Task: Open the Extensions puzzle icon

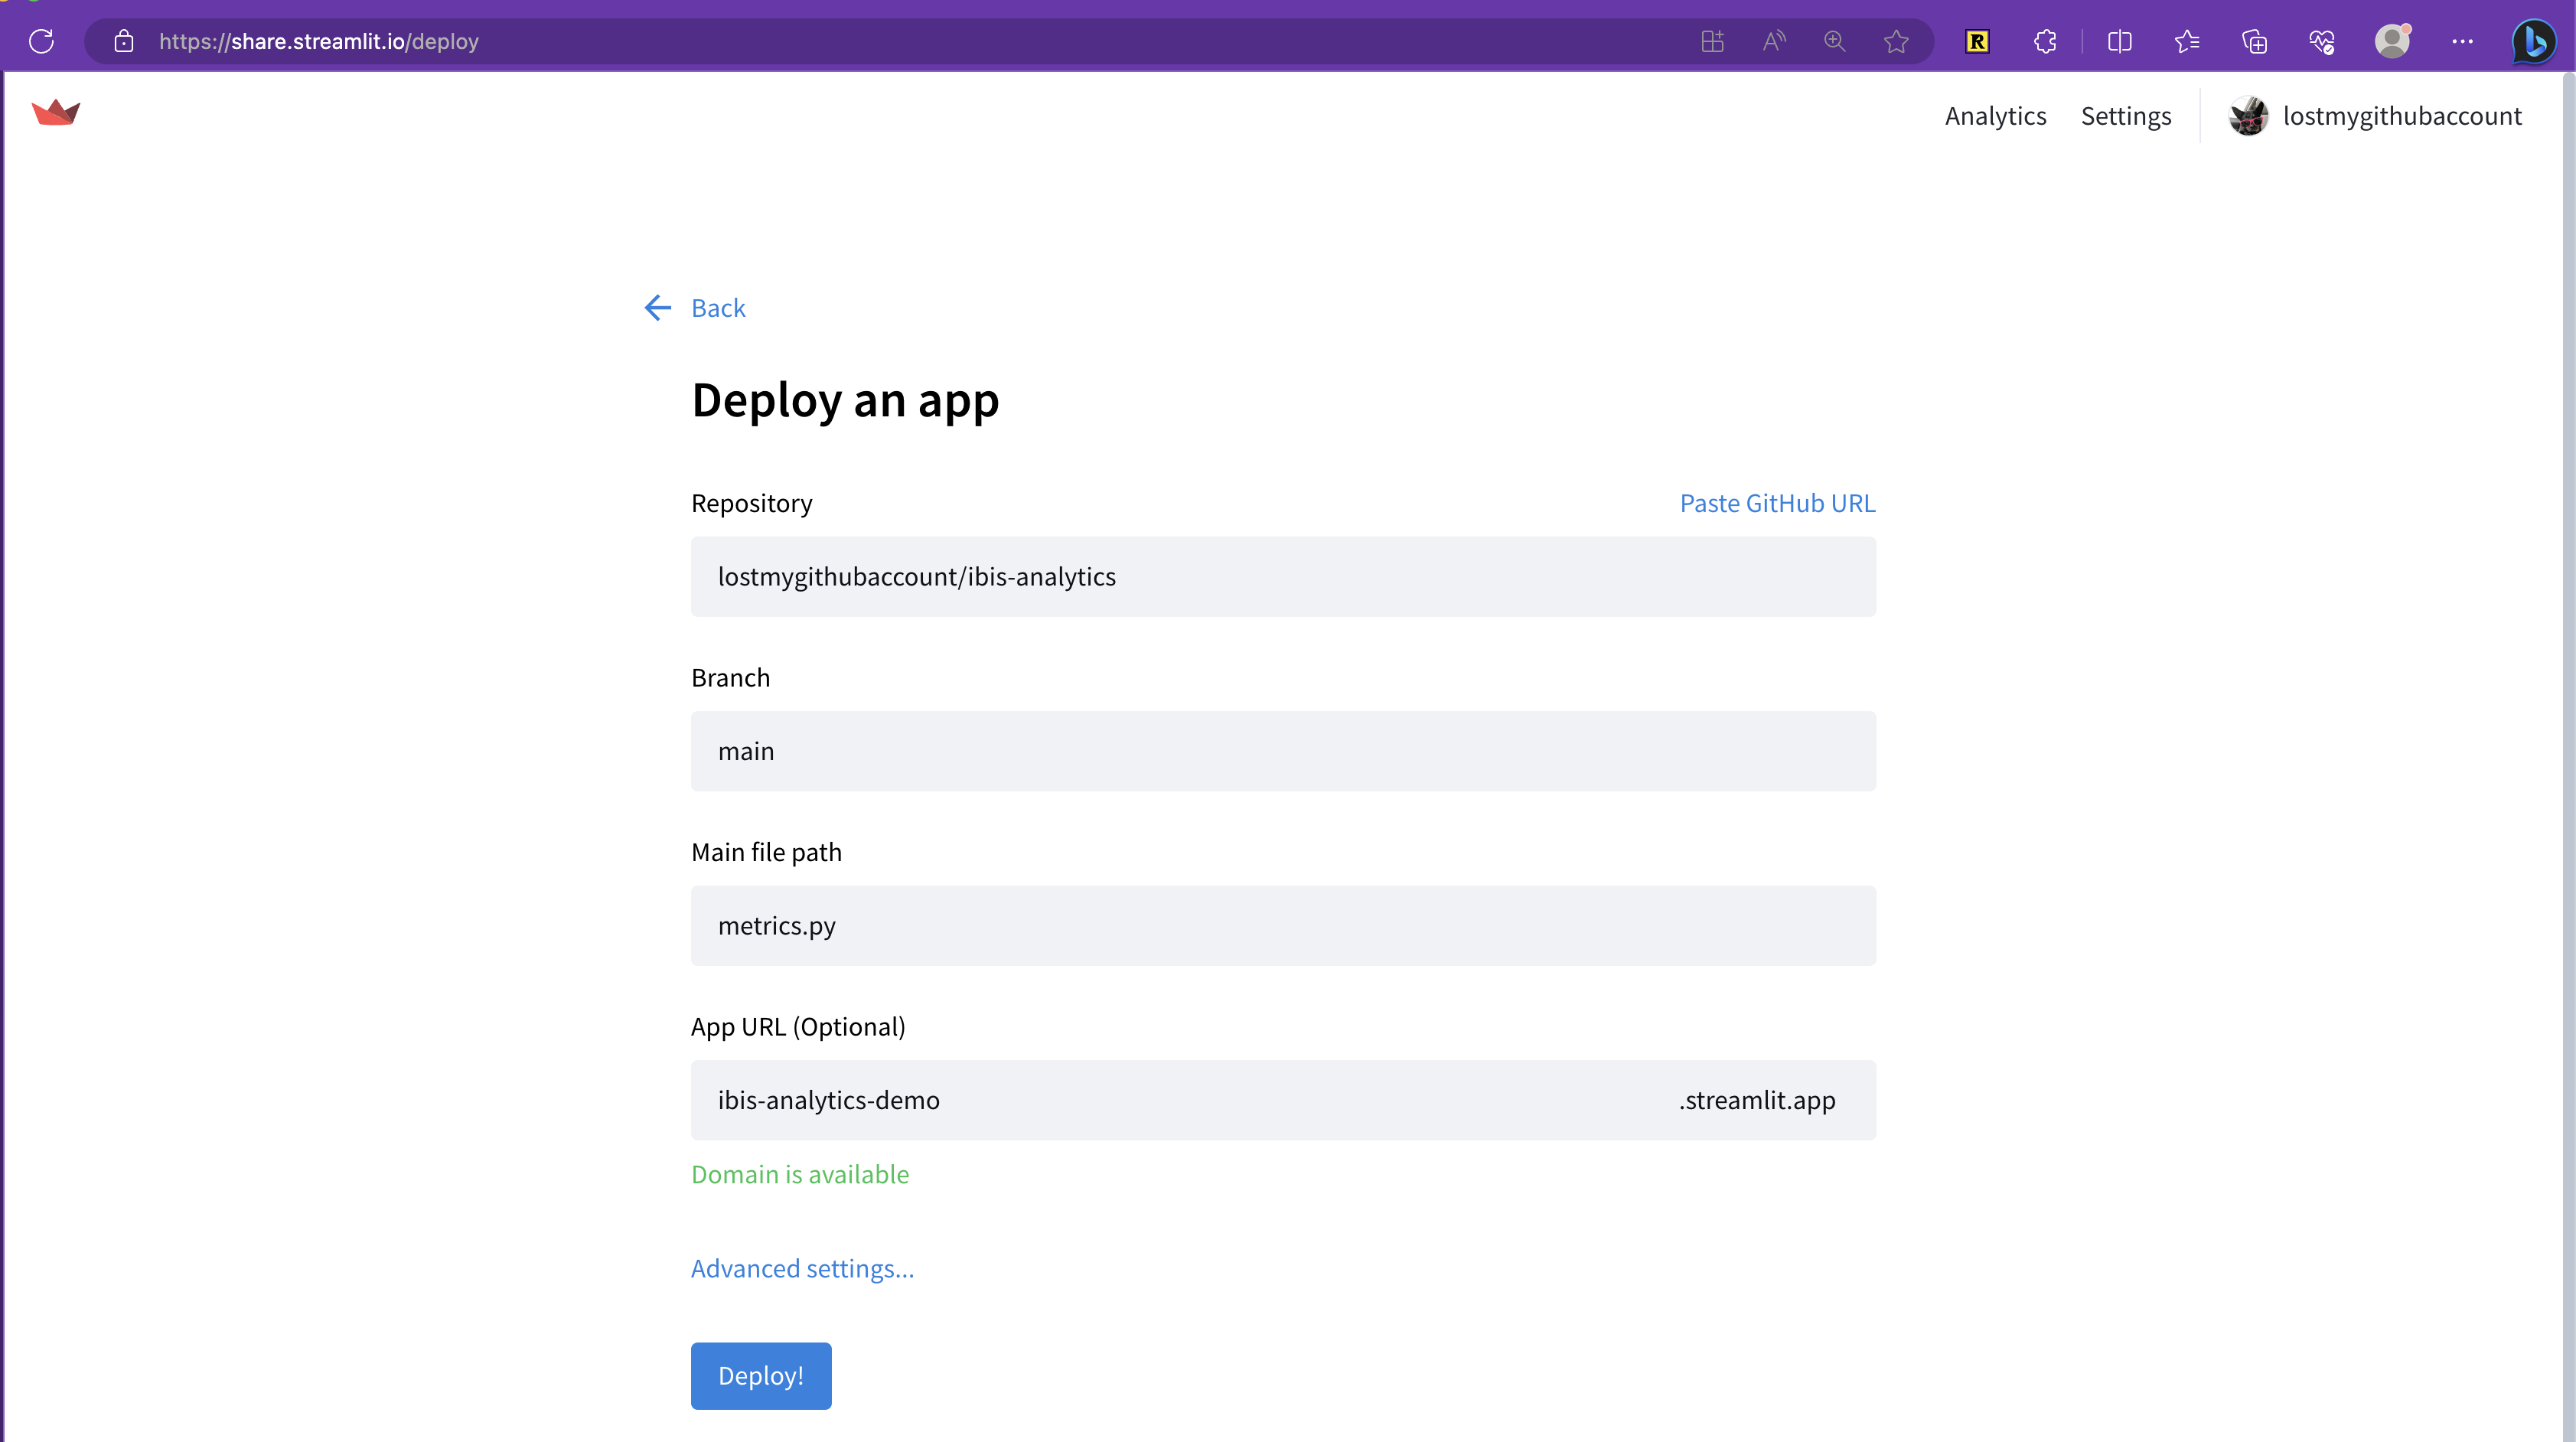Action: coord(2045,41)
